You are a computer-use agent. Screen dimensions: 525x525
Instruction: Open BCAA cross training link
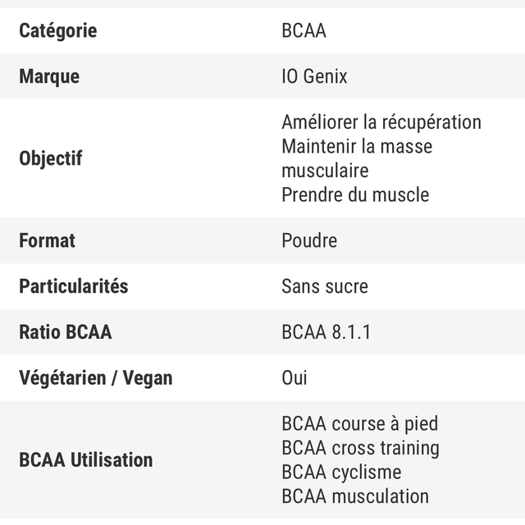360,448
